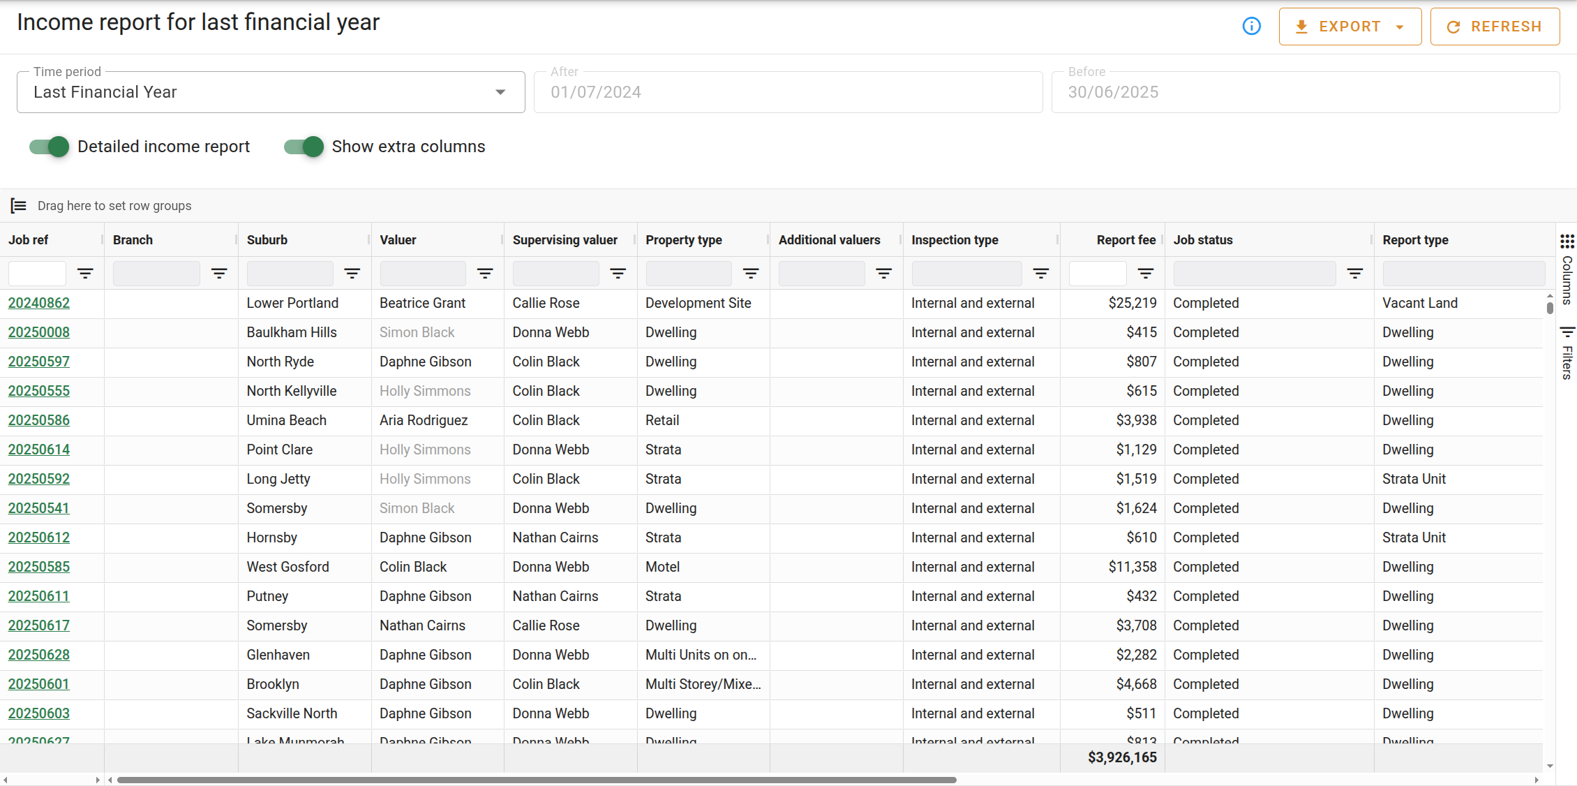The image size is (1577, 786).
Task: Toggle Show extra columns switch
Action: point(304,147)
